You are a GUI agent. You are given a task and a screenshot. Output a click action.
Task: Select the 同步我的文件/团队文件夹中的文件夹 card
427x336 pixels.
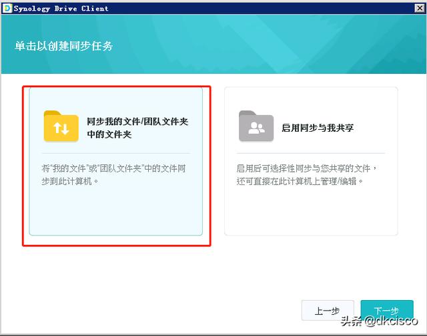coord(116,161)
